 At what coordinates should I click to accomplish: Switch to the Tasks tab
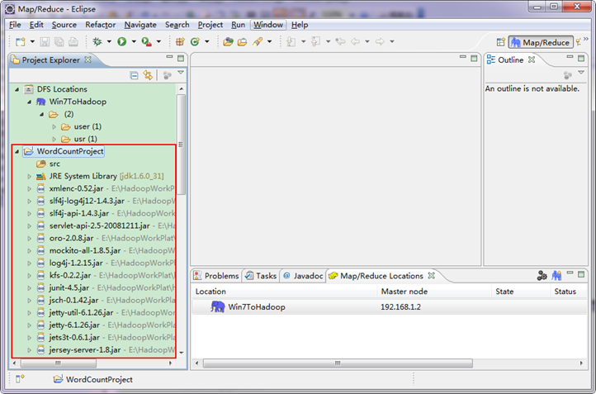click(x=261, y=276)
